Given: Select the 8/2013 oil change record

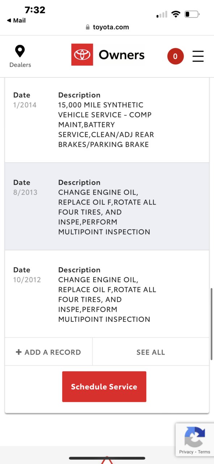Looking at the screenshot, I should (107, 206).
